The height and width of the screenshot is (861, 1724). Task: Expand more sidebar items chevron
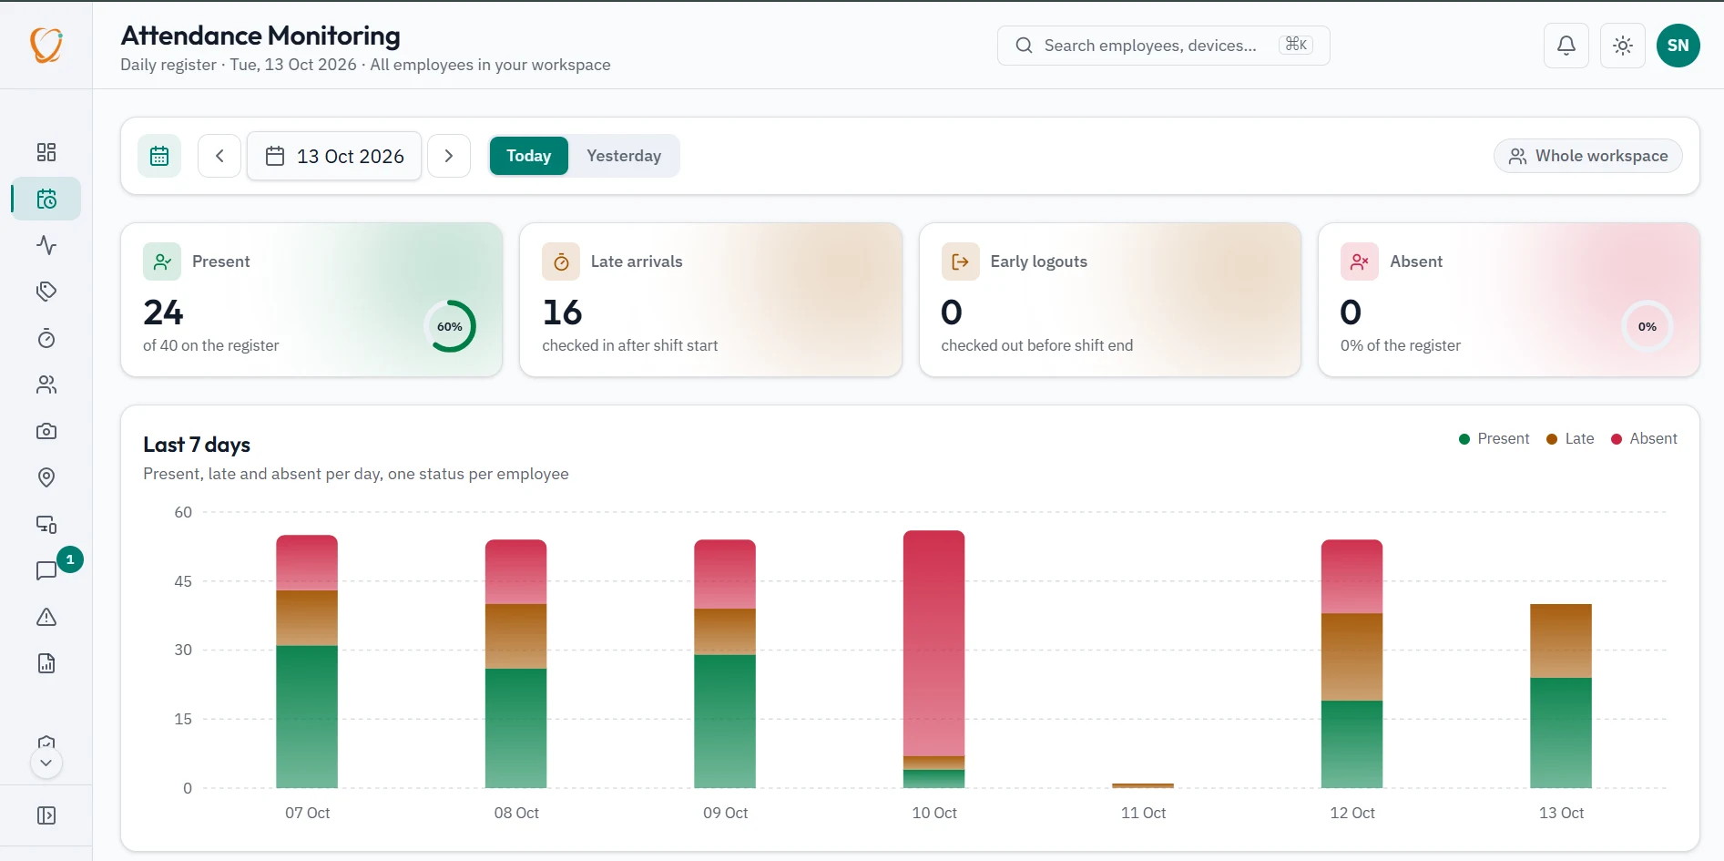46,763
